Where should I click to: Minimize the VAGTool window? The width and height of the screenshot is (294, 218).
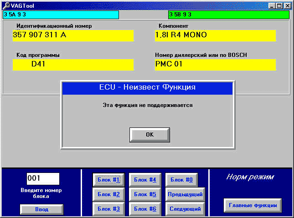272,6
